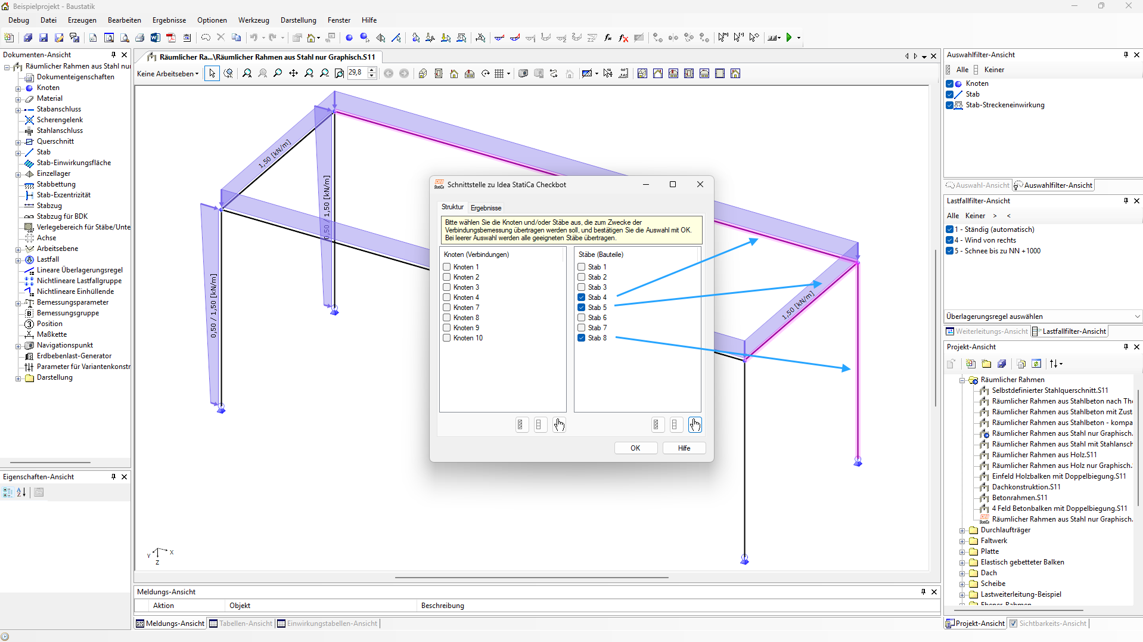
Task: Switch to Sichtbarkeits-Ansicht tab
Action: pos(1048,624)
